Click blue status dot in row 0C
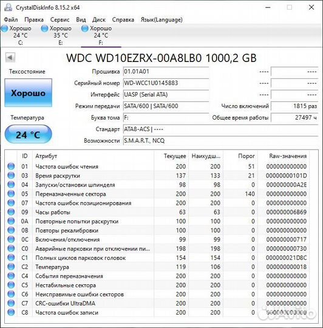Screen dimensions: 323x328 click(x=11, y=239)
